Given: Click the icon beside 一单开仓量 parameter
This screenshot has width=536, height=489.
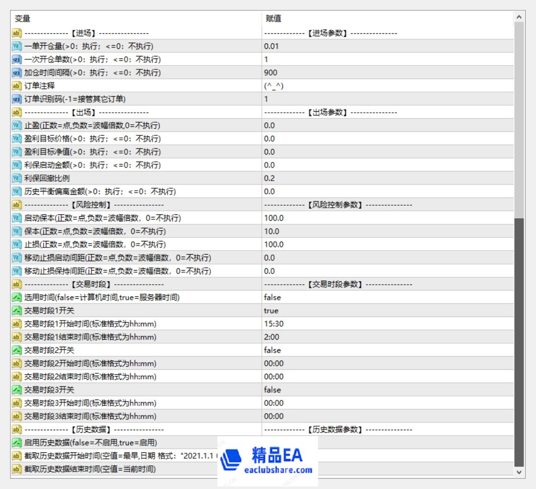Looking at the screenshot, I should [x=16, y=46].
